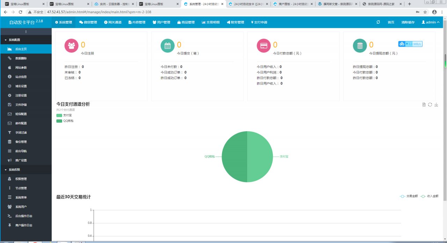Click the QQ钱包 half of the pie chart
The image size is (447, 243).
[234, 157]
